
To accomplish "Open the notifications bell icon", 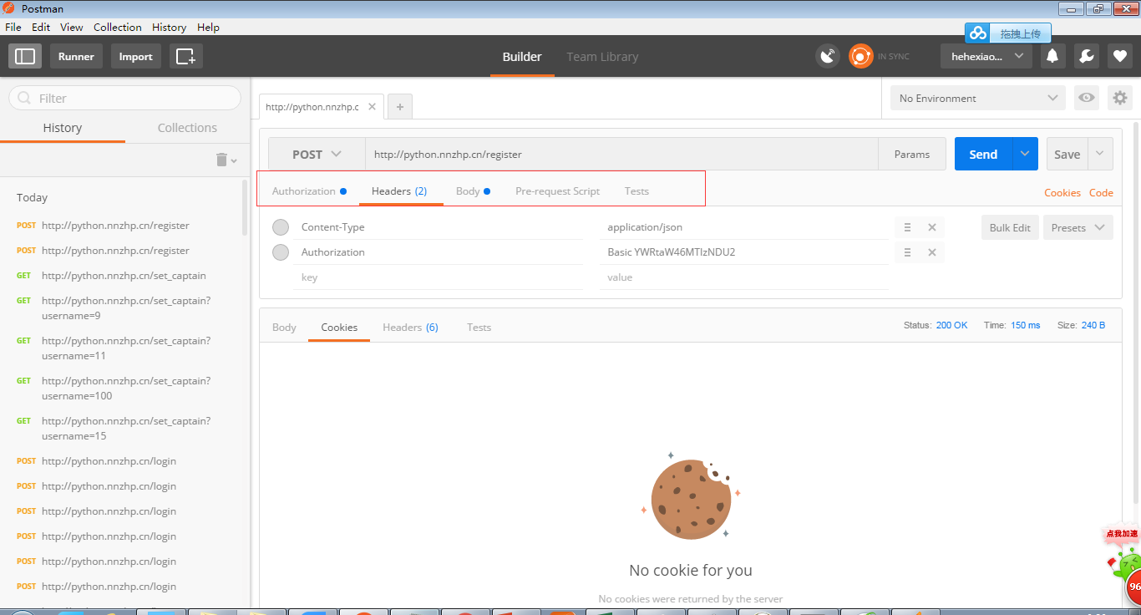I will pos(1052,57).
